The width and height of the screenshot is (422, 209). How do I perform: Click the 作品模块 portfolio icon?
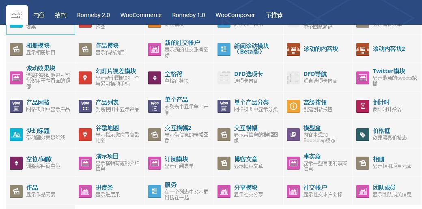85,50
